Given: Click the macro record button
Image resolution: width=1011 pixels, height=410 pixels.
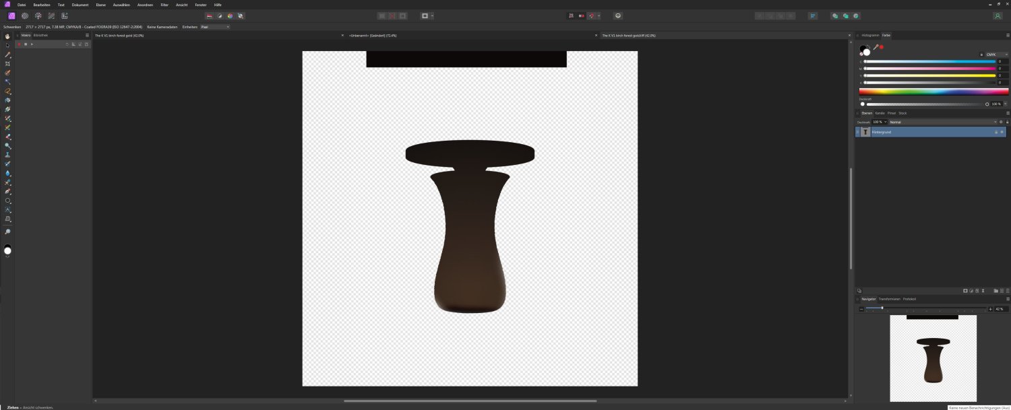Looking at the screenshot, I should point(19,44).
